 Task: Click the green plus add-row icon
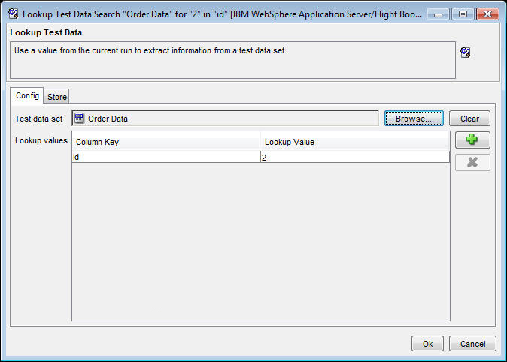coord(472,140)
